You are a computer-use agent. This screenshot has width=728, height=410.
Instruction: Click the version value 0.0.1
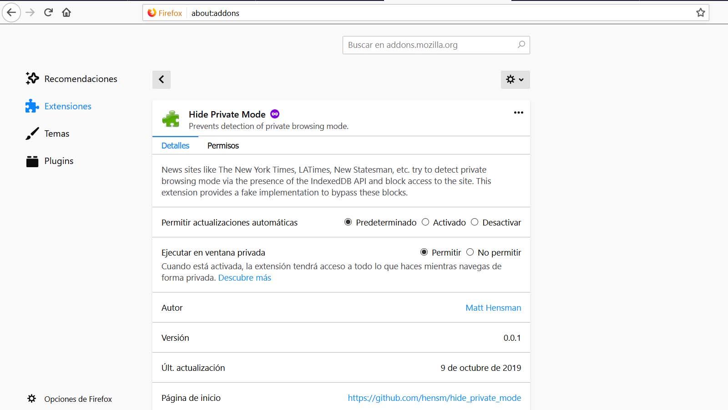pos(512,338)
